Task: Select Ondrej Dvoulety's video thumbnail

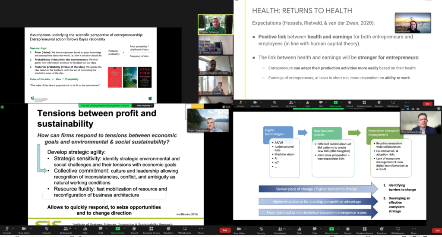Action: click(216, 45)
